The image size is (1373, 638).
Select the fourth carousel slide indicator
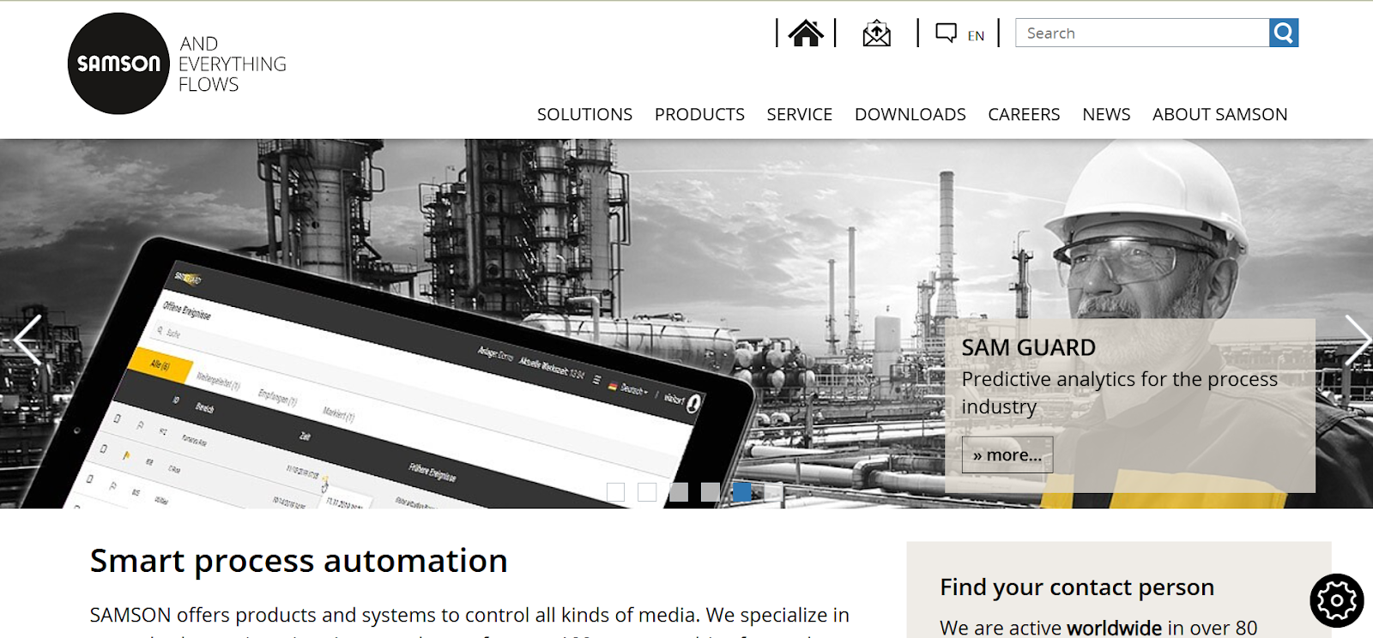[x=711, y=491]
